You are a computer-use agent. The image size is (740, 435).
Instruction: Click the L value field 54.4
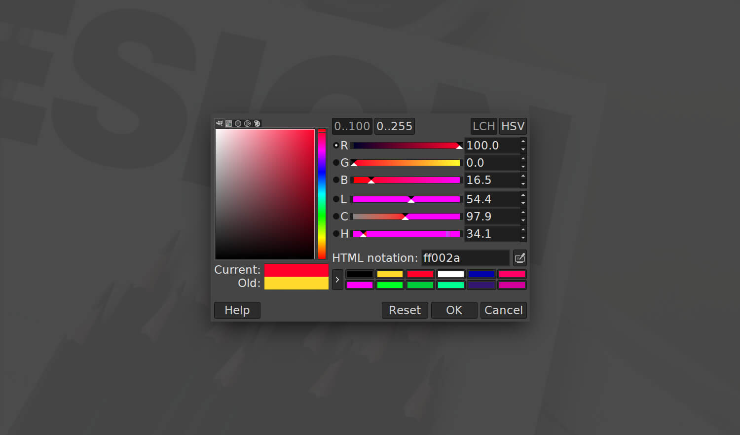[492, 199]
